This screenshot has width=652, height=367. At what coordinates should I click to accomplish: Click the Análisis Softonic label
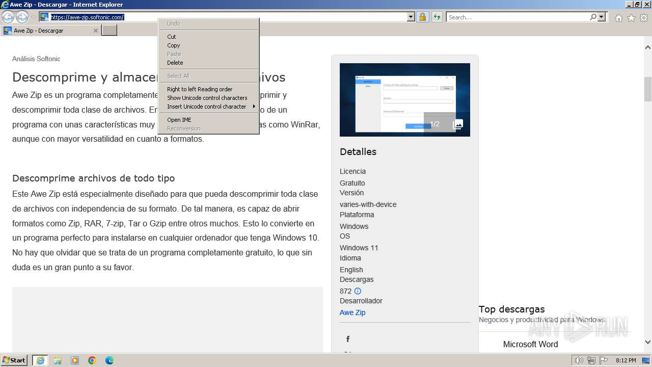[x=36, y=59]
